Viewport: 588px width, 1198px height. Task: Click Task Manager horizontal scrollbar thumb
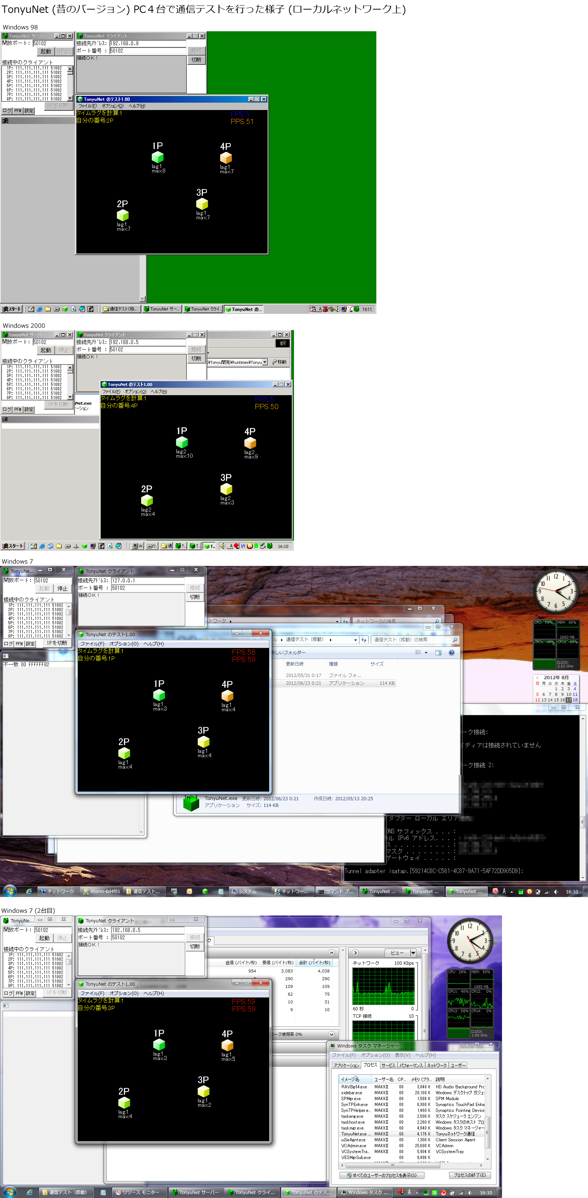click(393, 1166)
